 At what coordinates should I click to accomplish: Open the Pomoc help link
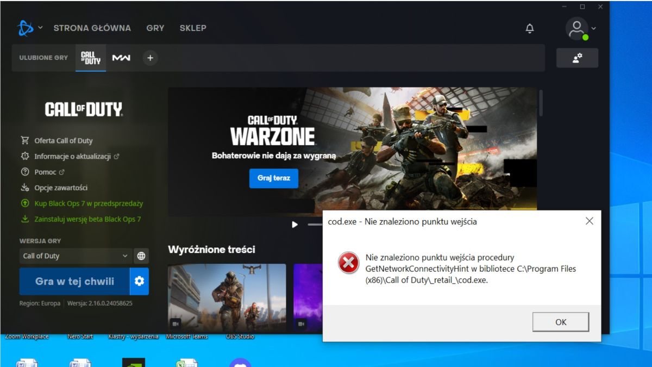point(45,172)
